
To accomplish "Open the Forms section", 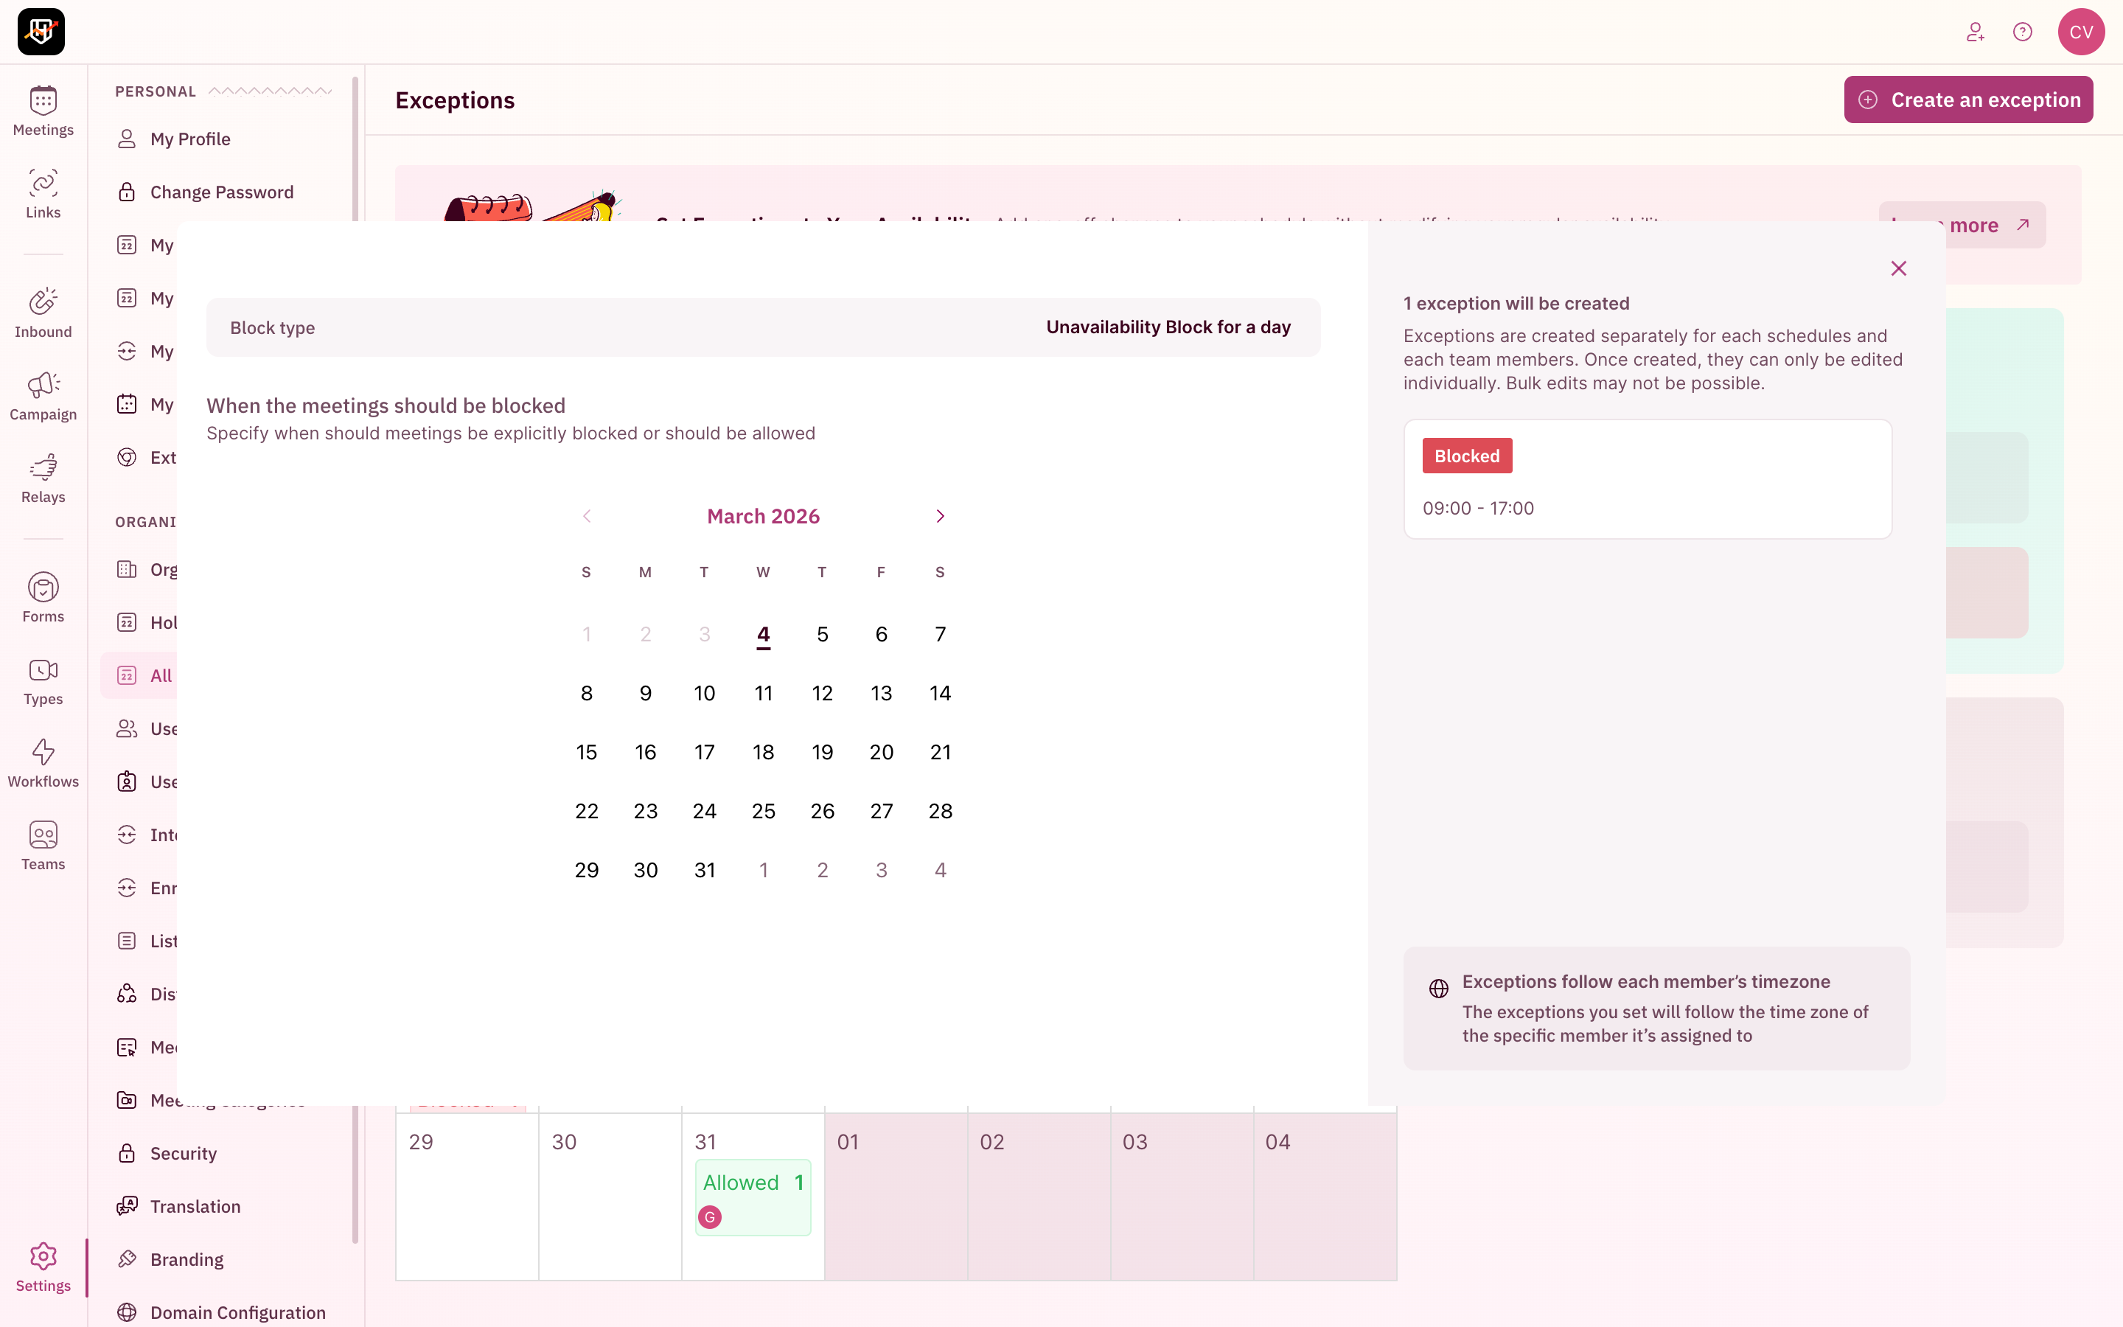I will pos(43,596).
